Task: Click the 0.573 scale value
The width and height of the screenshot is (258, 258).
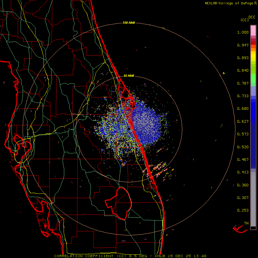Action: [243, 134]
